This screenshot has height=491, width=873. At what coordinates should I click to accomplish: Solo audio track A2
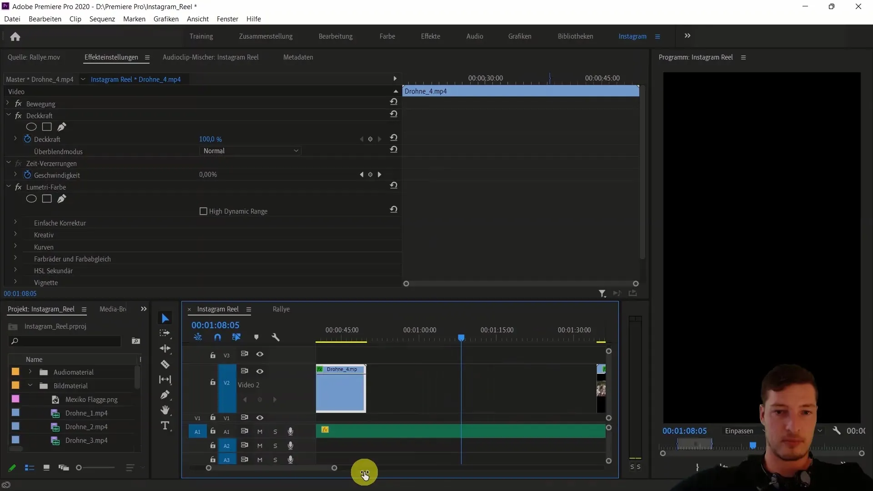tap(275, 446)
